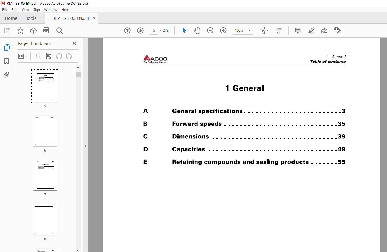Close the RTA-TSB-00-EN.pdf tab
Viewport: 387px width, 252px height.
click(x=94, y=18)
